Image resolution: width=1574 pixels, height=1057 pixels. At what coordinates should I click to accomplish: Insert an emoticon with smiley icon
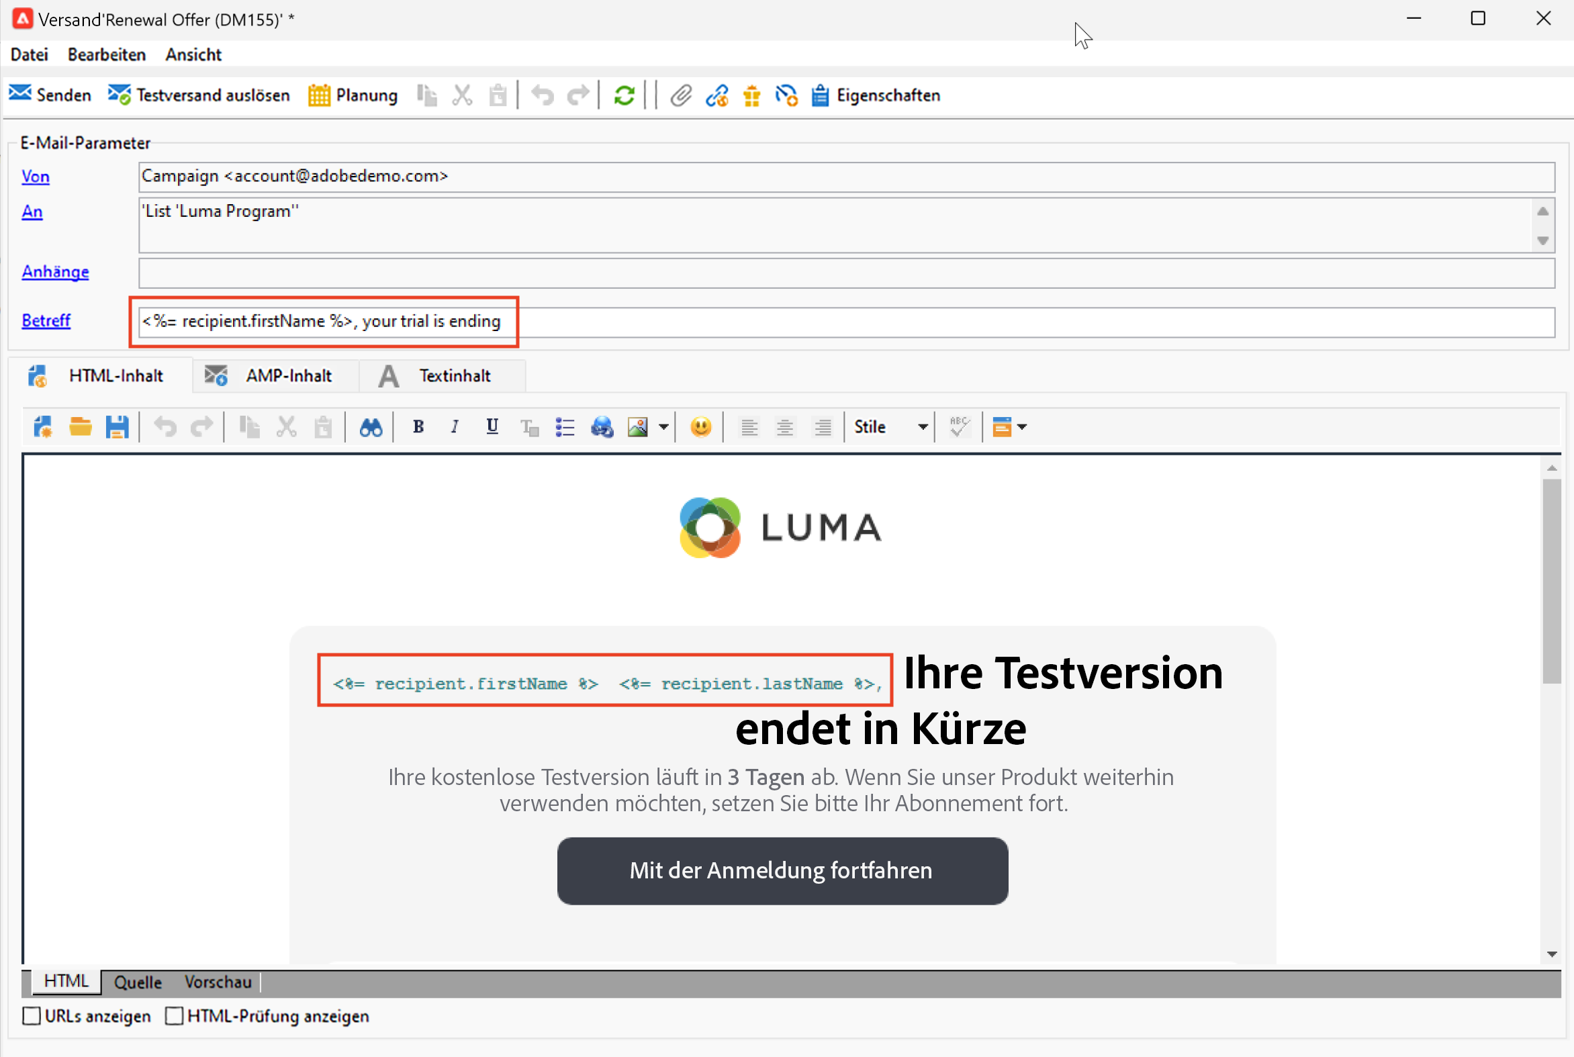(701, 426)
